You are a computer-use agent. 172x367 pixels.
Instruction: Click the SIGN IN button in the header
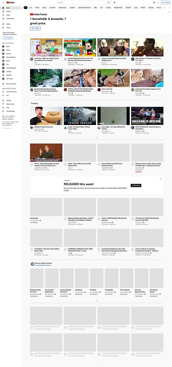(x=166, y=2)
